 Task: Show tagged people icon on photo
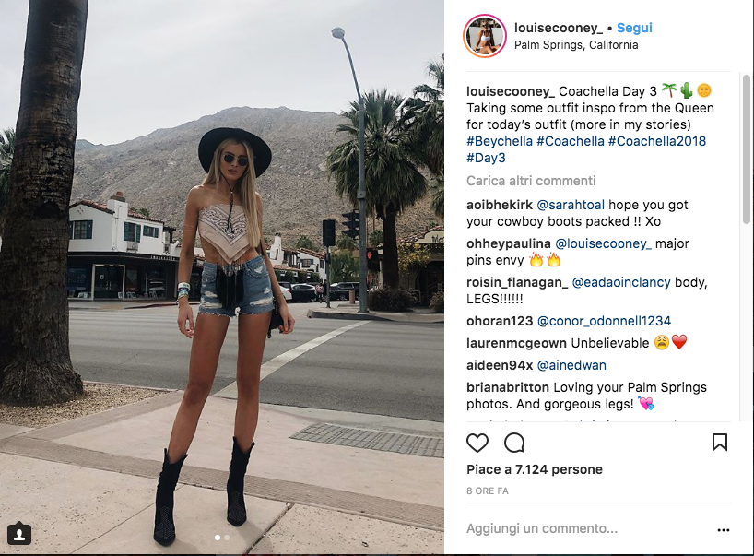click(x=19, y=533)
